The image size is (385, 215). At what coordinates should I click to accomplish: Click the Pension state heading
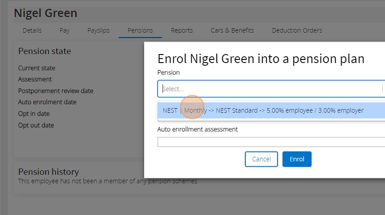(44, 51)
